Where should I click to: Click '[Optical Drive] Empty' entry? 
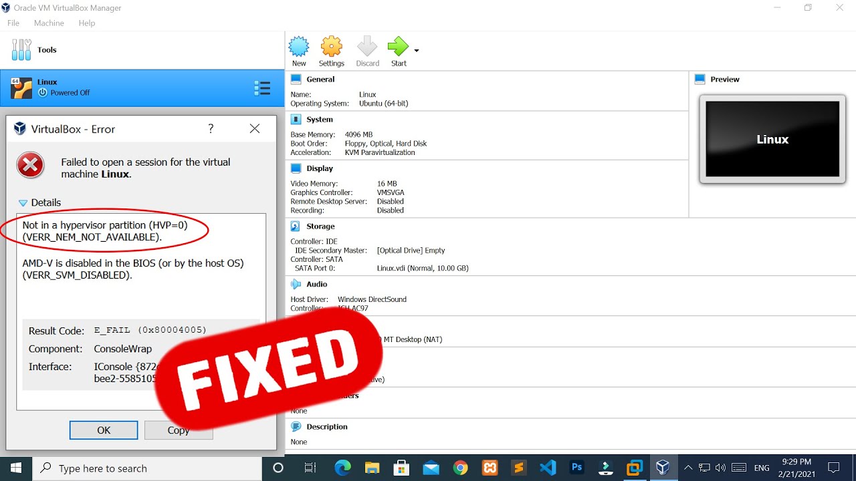(411, 251)
